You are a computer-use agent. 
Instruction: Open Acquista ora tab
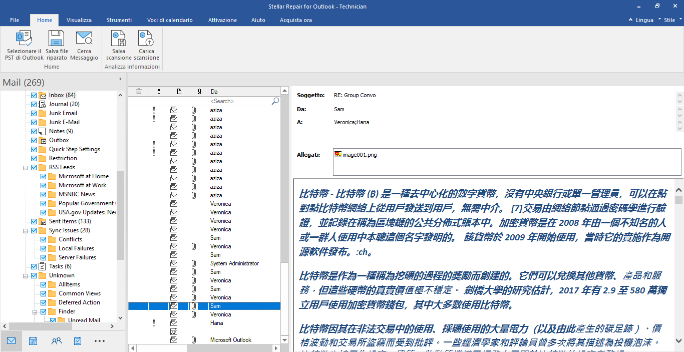296,20
